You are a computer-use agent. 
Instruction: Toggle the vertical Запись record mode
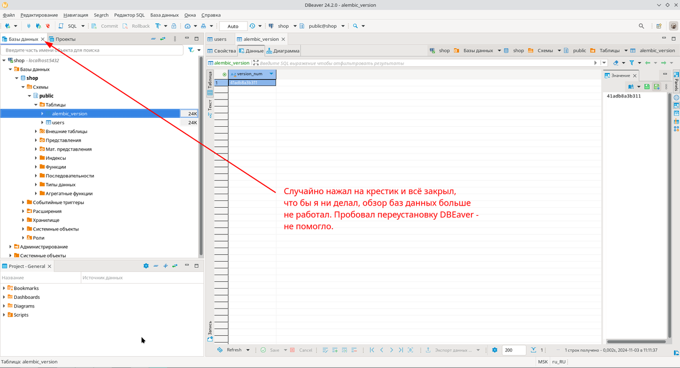pos(210,331)
